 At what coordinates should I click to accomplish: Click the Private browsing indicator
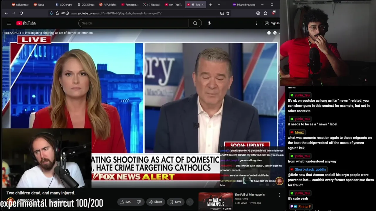pos(244,5)
